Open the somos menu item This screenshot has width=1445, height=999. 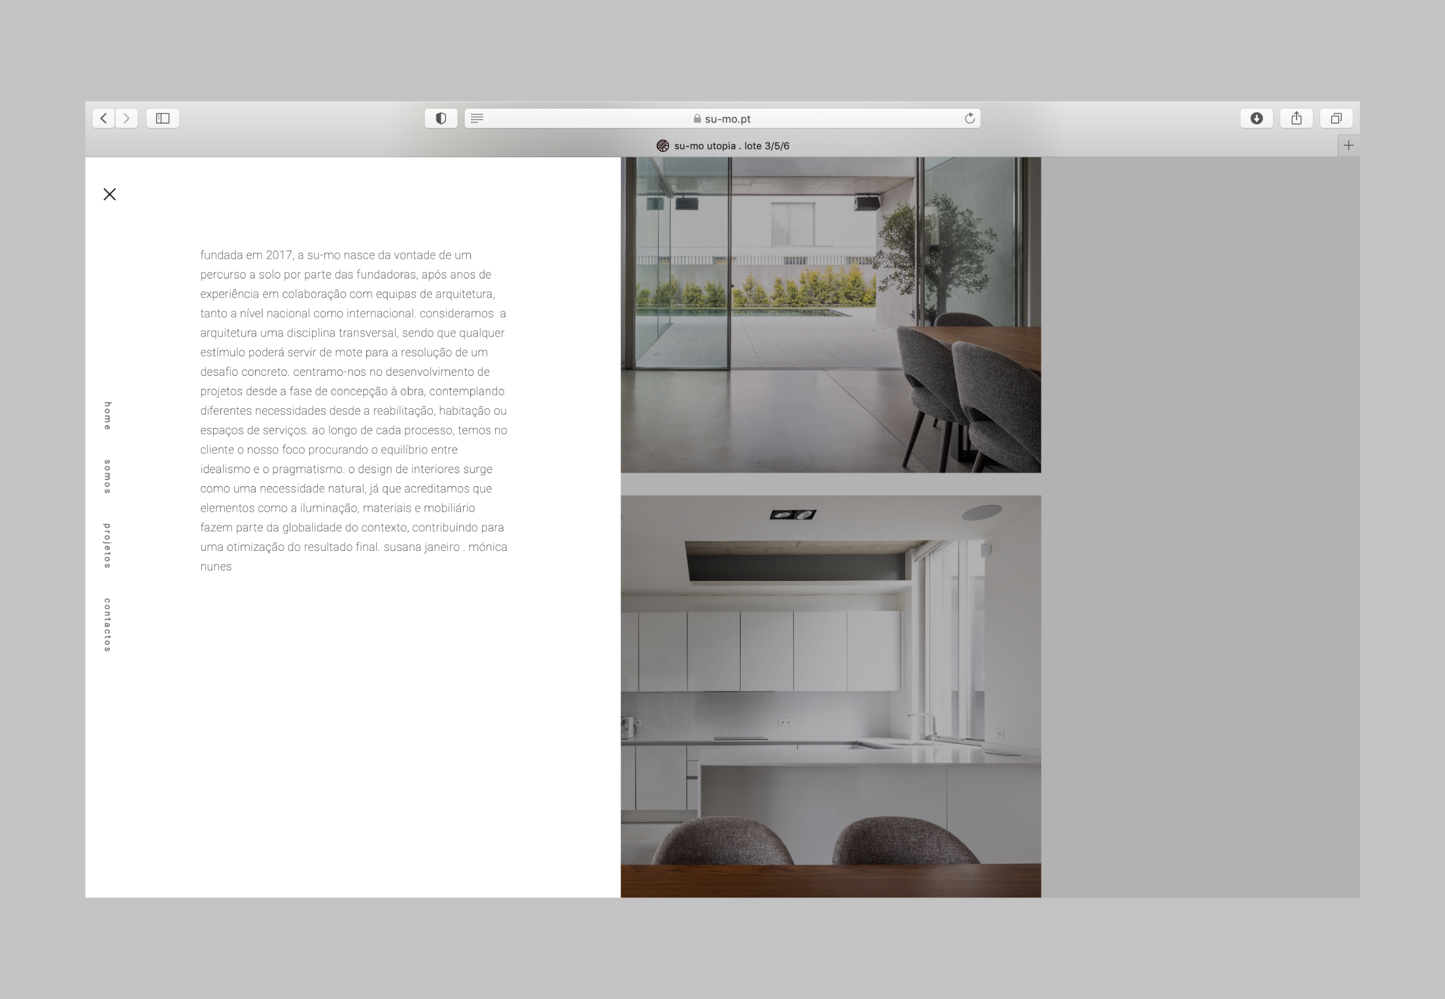[107, 477]
